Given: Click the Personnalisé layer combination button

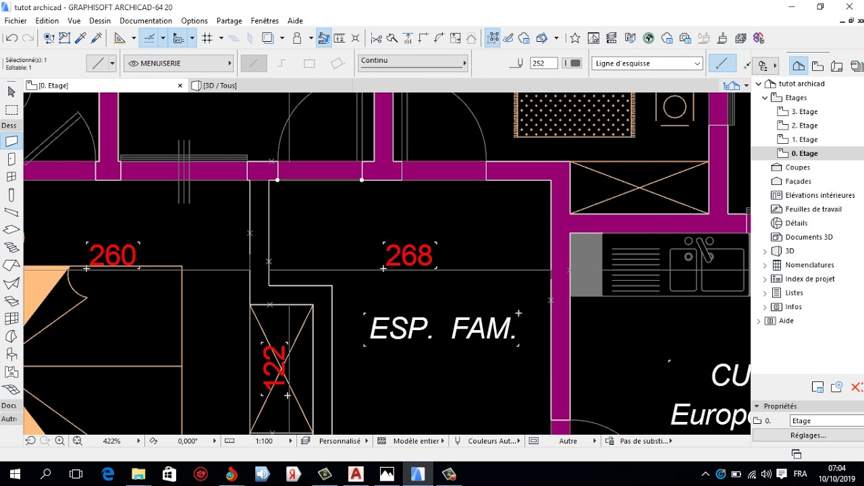Looking at the screenshot, I should coord(335,441).
